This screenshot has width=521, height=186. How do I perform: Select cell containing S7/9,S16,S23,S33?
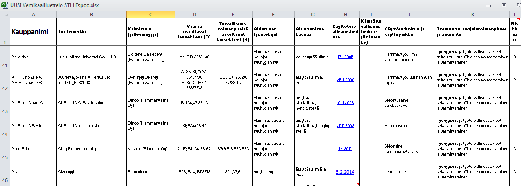click(233, 148)
